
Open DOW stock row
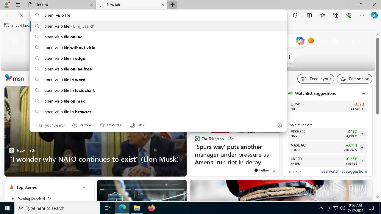click(x=327, y=106)
